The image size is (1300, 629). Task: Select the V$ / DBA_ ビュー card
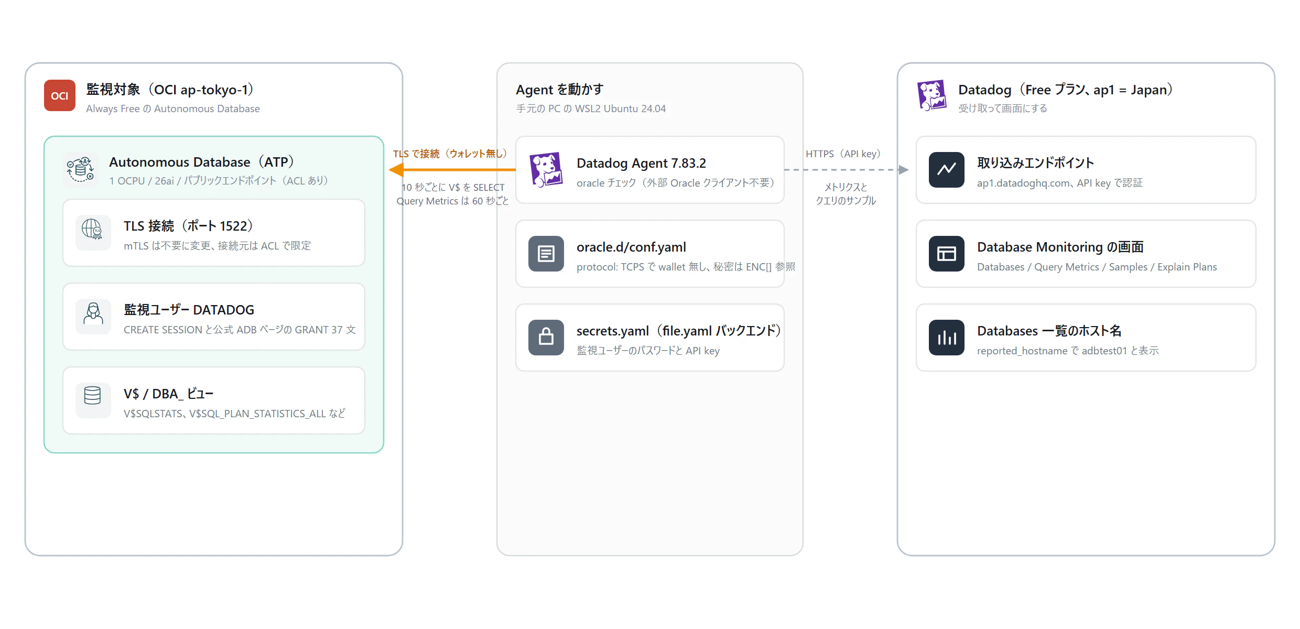[x=214, y=400]
